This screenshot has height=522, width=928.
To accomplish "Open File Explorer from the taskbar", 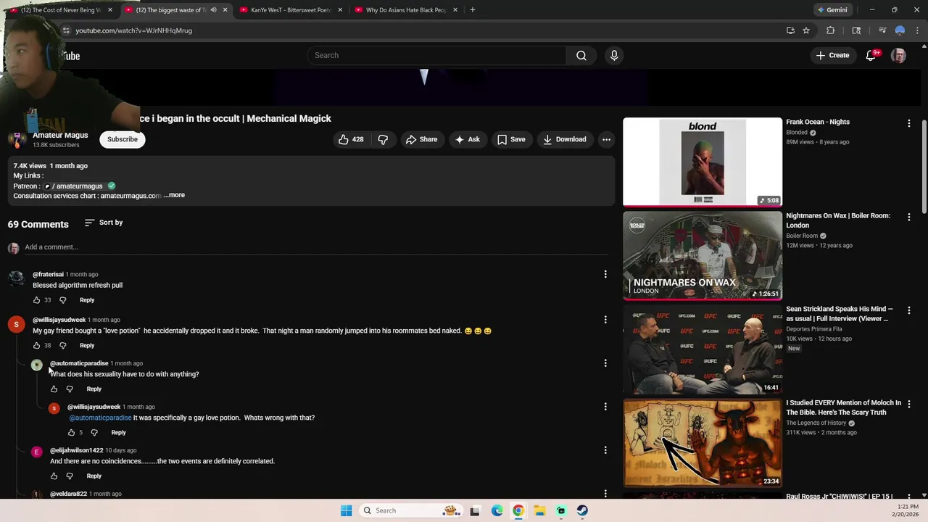I will (x=539, y=510).
